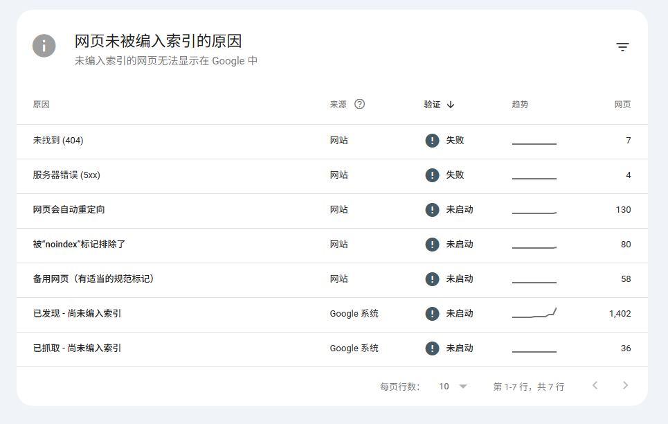The width and height of the screenshot is (668, 424).
Task: Click the trend sparkline in 已发现 row
Action: pos(534,312)
